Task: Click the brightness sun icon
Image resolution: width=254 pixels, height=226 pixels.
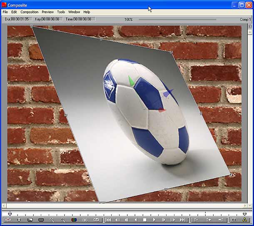Action: pos(85,220)
